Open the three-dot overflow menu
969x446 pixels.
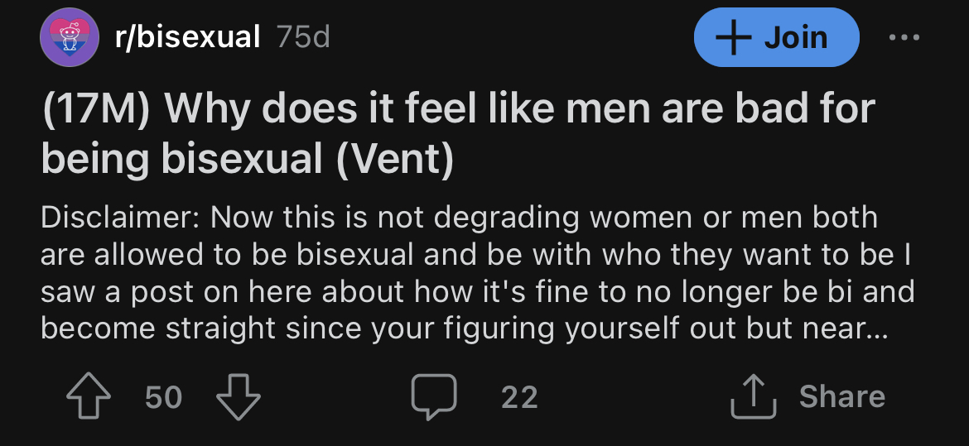tap(904, 38)
